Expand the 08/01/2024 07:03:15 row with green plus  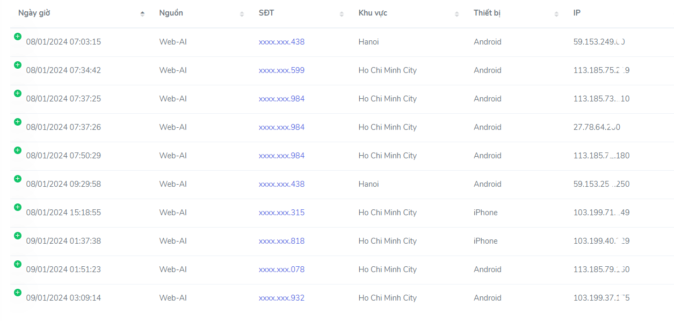17,37
